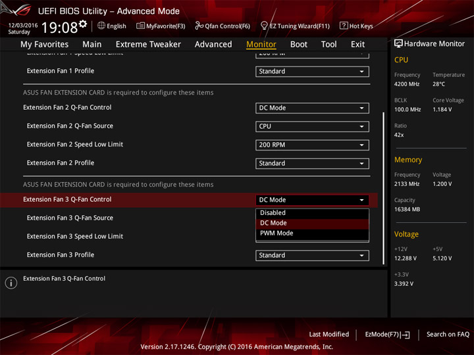Click the +3.3V reading 3.392 V
The image size is (474, 355).
[404, 284]
